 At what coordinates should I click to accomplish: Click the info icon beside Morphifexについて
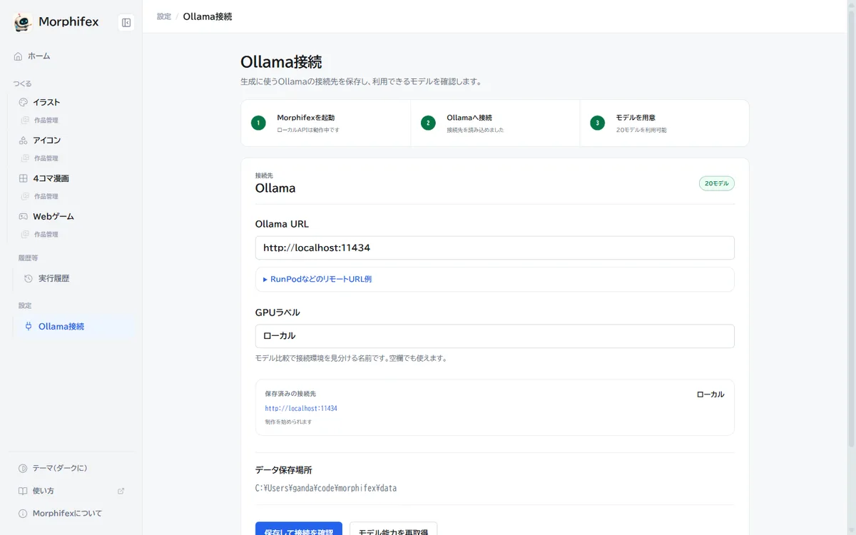23,514
